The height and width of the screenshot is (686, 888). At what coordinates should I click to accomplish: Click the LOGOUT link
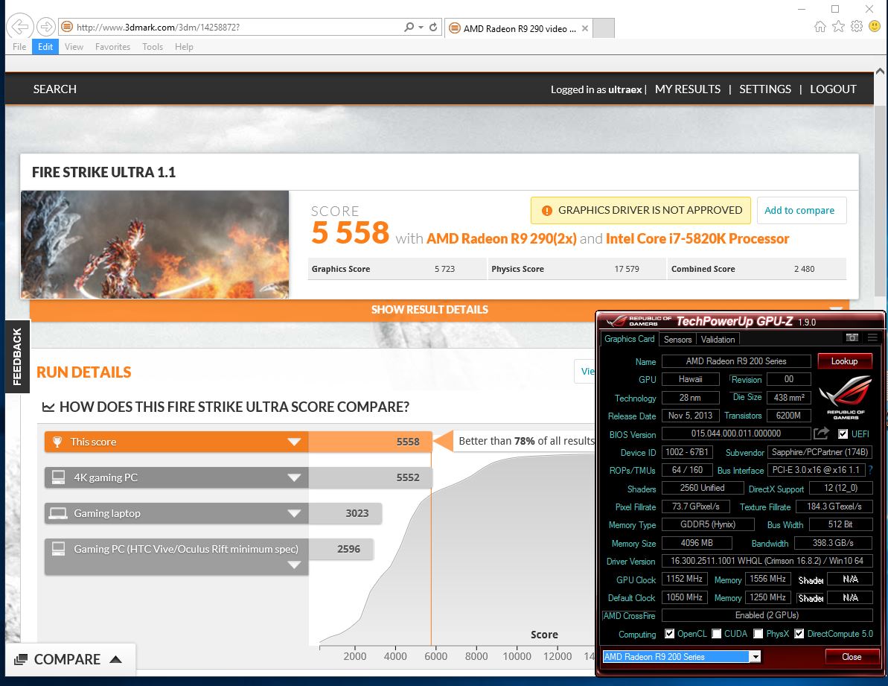pos(833,89)
